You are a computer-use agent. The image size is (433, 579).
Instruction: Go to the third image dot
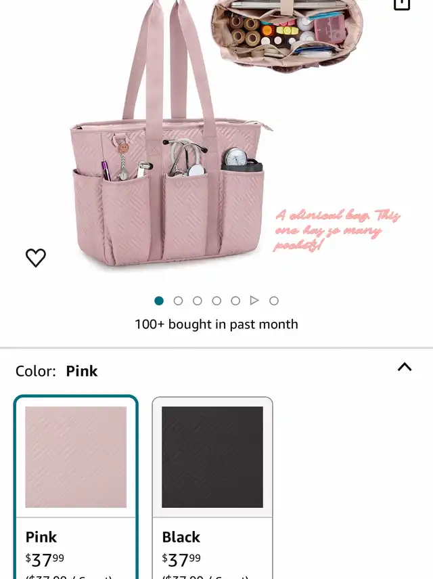click(198, 301)
